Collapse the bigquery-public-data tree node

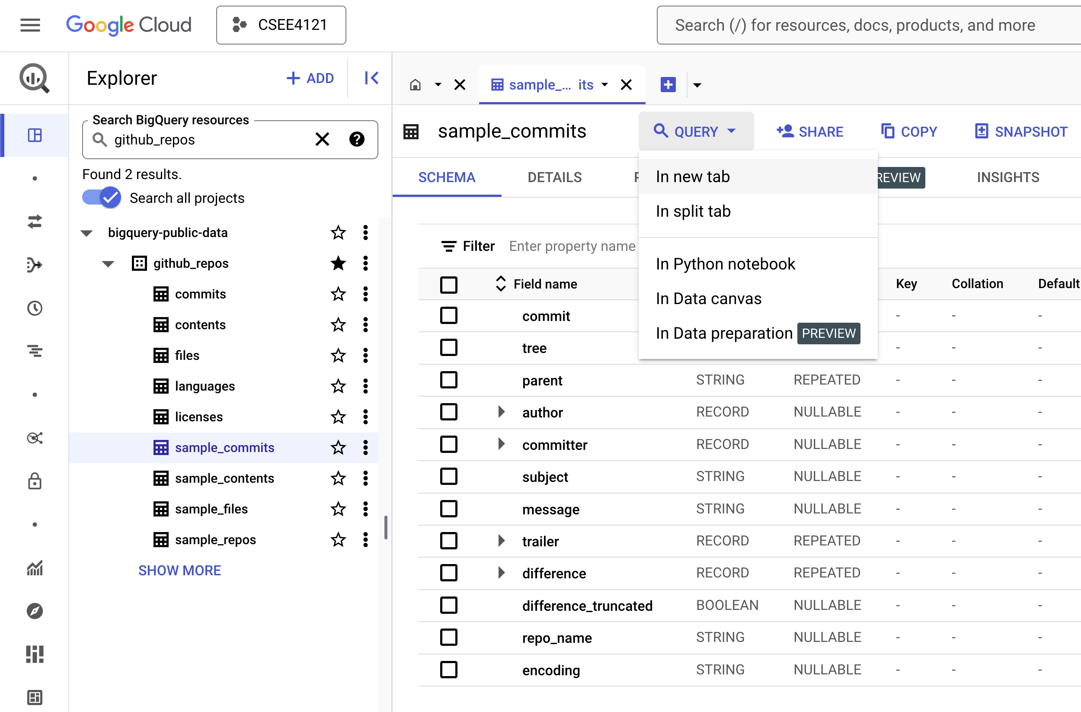click(x=86, y=233)
